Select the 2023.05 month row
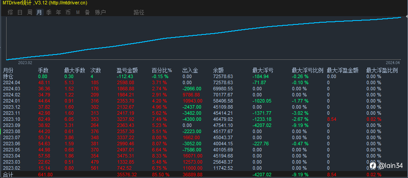This screenshot has height=178, width=408. coord(204,150)
